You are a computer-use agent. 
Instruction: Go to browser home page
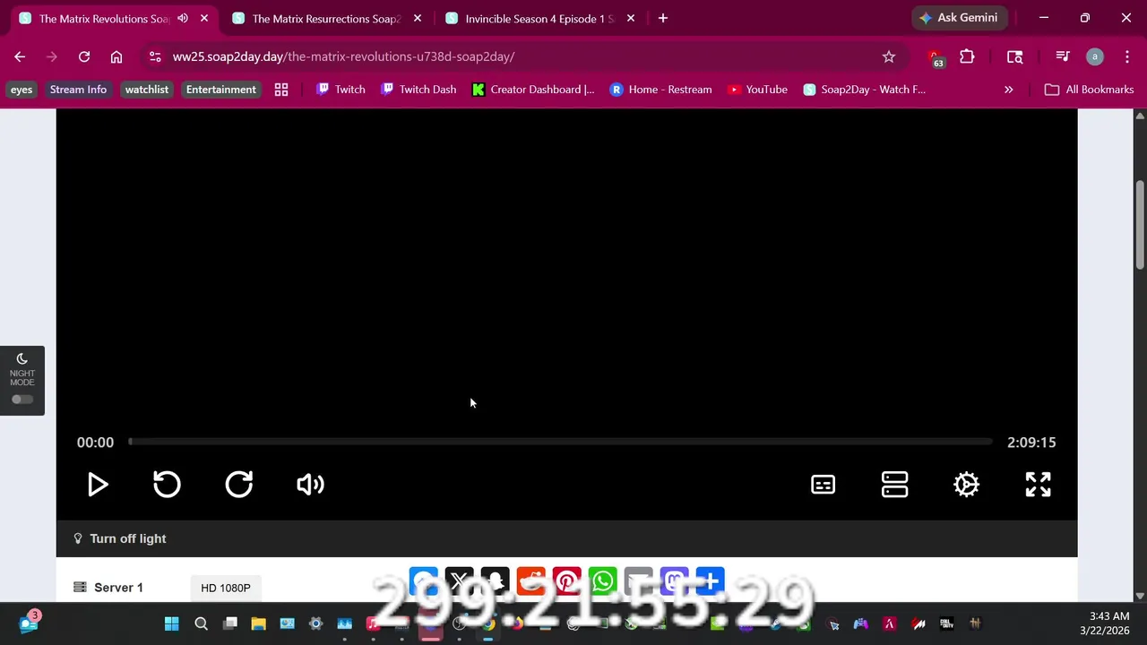[x=116, y=56]
